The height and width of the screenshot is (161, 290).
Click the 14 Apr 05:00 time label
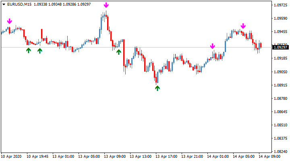pyautogui.click(x=244, y=157)
